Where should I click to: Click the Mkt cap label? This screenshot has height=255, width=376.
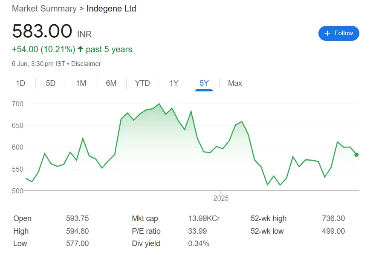(x=145, y=218)
